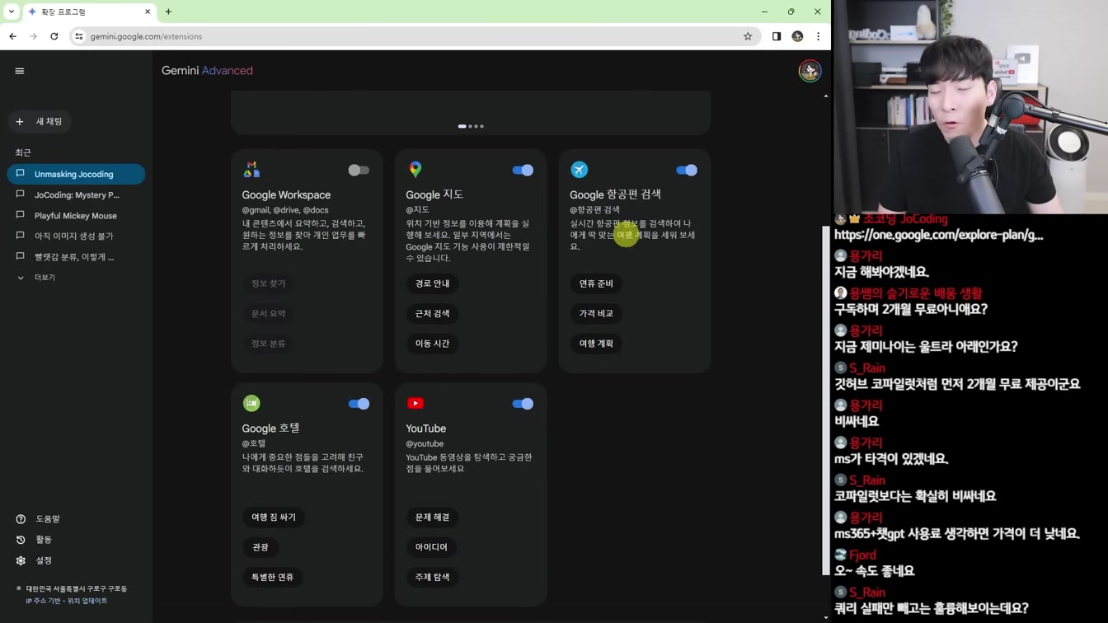This screenshot has width=1108, height=623.
Task: Click the browser back arrow
Action: [x=12, y=36]
